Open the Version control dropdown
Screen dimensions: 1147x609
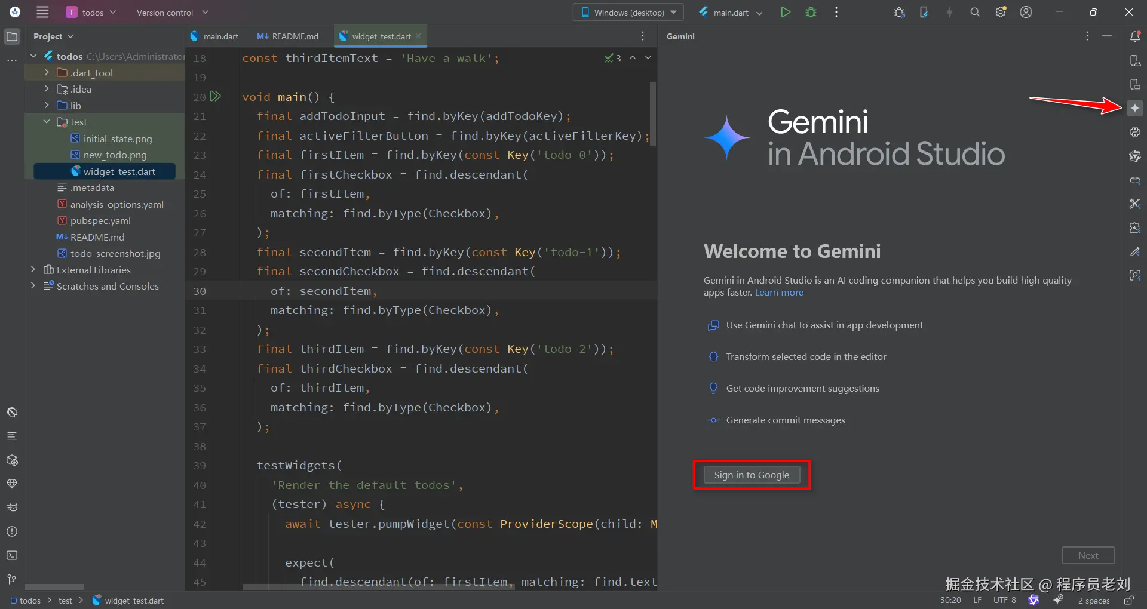[172, 12]
